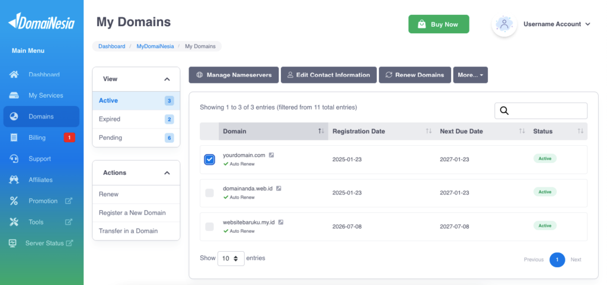
Task: Uncheck the yourdomain.com checkbox
Action: (x=209, y=159)
